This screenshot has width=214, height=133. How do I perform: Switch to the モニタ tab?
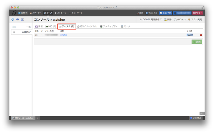[x=126, y=26]
